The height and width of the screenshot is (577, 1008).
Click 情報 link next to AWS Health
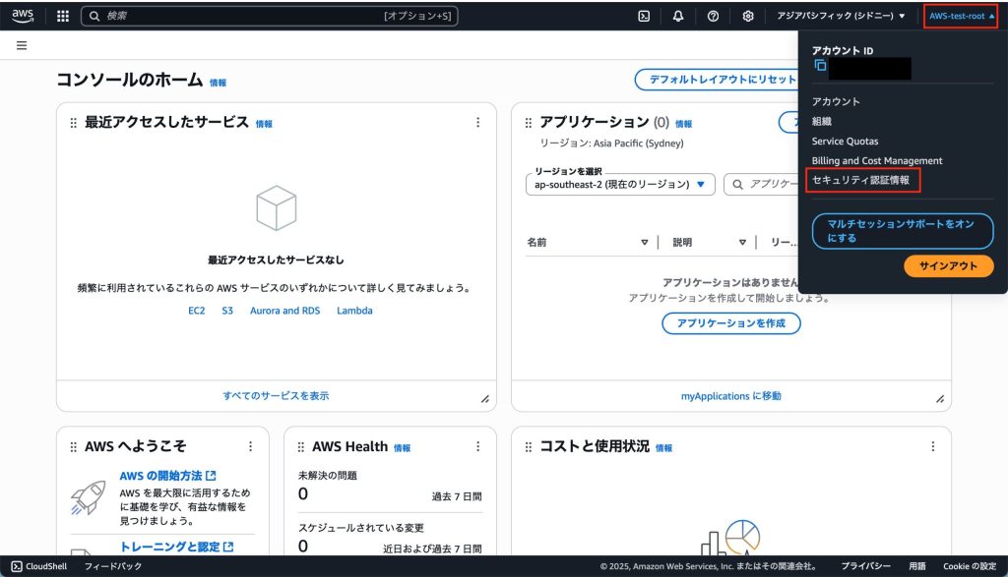pos(402,448)
